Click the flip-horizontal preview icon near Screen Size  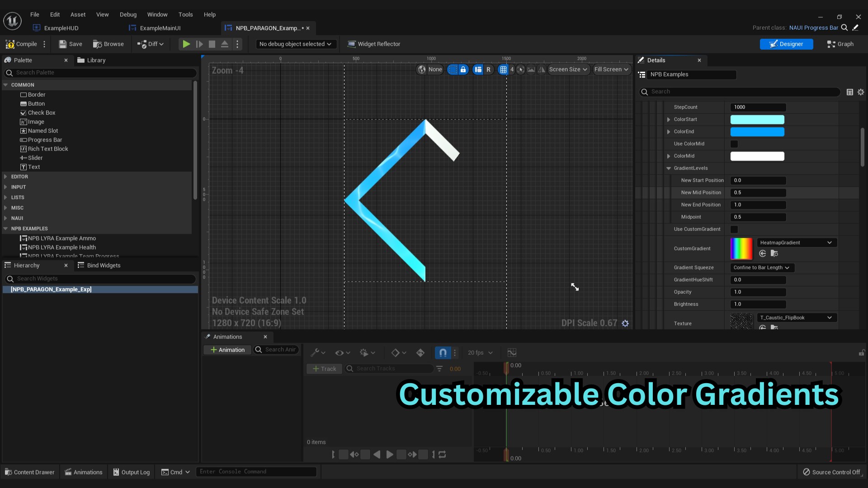(x=541, y=70)
